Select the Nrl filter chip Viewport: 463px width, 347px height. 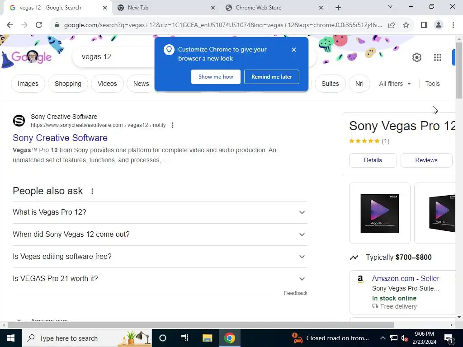(x=359, y=84)
